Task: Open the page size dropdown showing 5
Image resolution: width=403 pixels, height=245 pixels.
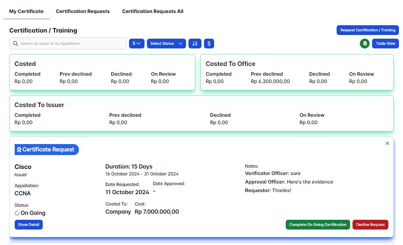Action: [136, 44]
